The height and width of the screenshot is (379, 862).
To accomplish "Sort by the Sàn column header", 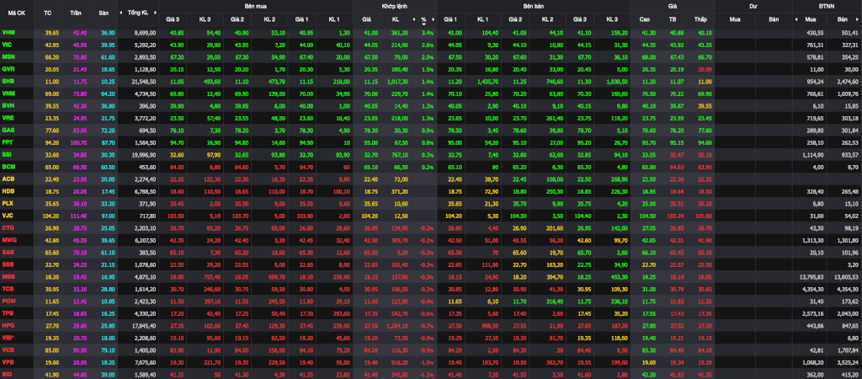I will point(104,12).
